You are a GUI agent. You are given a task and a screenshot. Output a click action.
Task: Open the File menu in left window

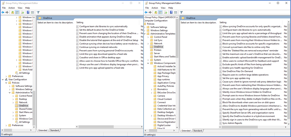click(4, 8)
